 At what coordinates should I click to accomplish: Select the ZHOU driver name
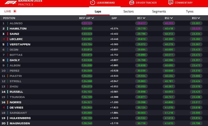point(14,87)
